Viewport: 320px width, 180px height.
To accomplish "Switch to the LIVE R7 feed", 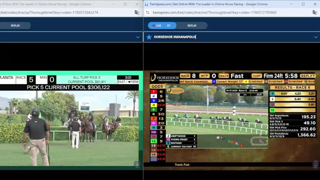I will tap(162, 25).
